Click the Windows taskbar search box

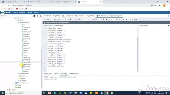[x=23, y=93]
